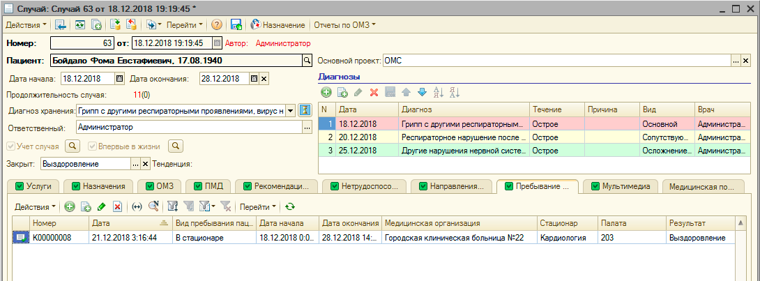
Task: Click the help question mark icon
Action: click(217, 24)
